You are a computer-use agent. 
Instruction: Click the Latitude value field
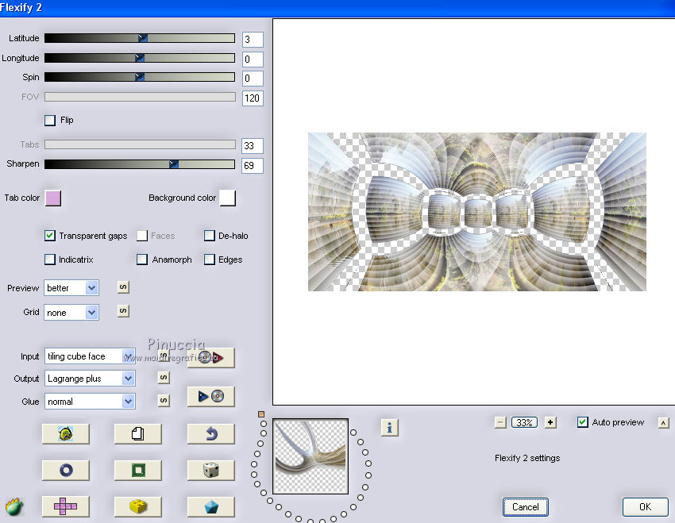[253, 40]
